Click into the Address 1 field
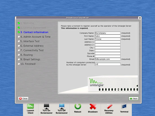This screenshot has width=155, height=116. point(108,42)
